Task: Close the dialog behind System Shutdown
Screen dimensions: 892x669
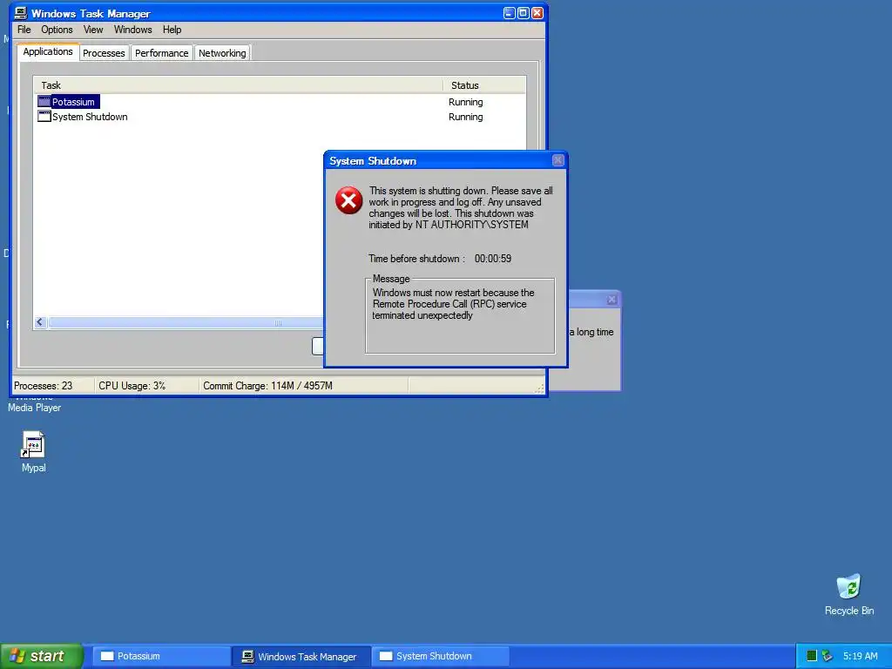Action: pos(612,300)
